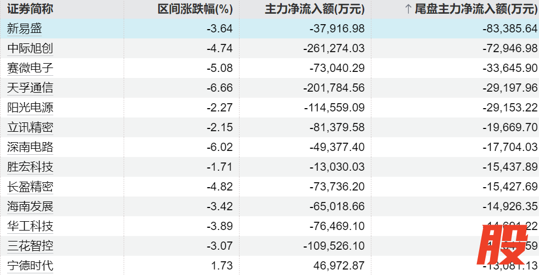The height and width of the screenshot is (275, 539).
Task: Click the 阳光电源 stock name
Action: click(x=30, y=108)
